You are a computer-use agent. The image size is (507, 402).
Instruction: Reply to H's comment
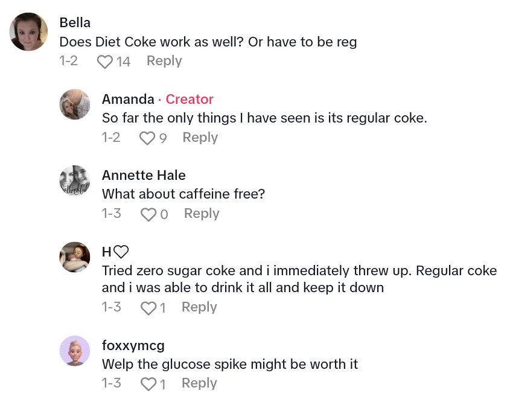(199, 307)
